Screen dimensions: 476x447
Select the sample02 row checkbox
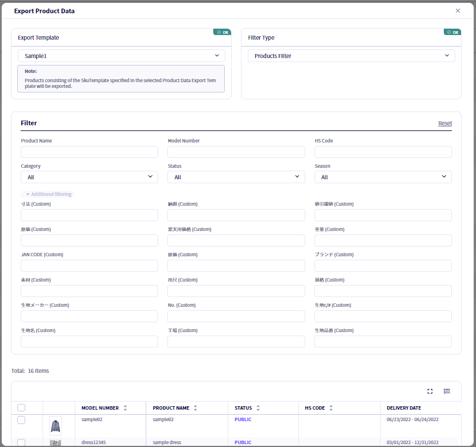(x=21, y=420)
